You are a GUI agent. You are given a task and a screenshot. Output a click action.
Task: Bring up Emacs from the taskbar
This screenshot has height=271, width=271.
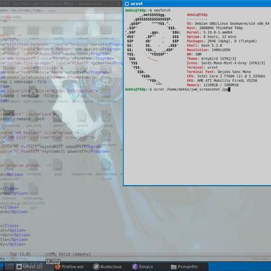[x=143, y=267]
